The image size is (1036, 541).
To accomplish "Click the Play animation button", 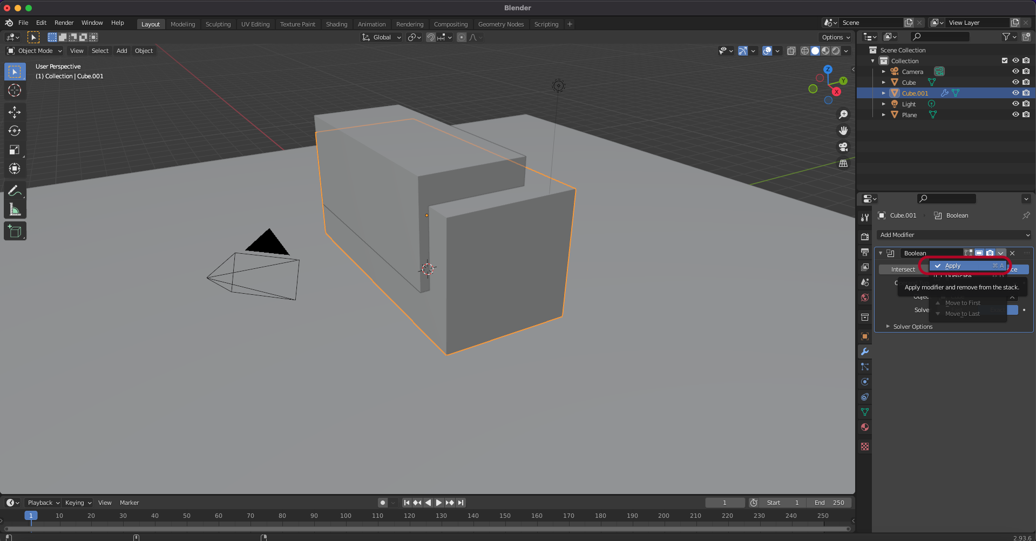I will pos(439,503).
